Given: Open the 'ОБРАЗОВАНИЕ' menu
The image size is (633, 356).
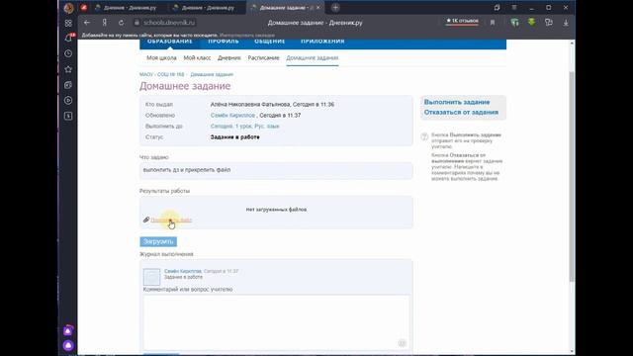Looking at the screenshot, I should click(x=170, y=42).
